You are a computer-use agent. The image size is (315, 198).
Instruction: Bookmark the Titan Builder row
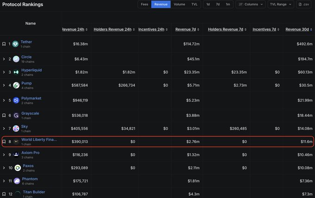click(x=4, y=194)
